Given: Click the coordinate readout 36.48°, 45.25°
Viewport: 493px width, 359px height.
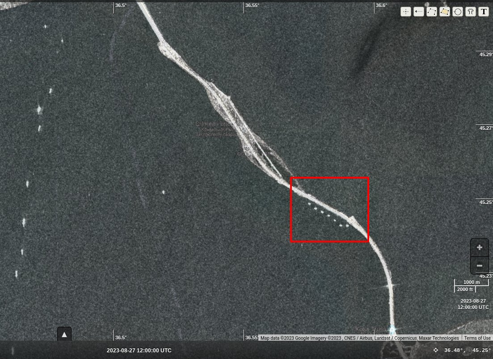Looking at the screenshot, I should (467, 350).
